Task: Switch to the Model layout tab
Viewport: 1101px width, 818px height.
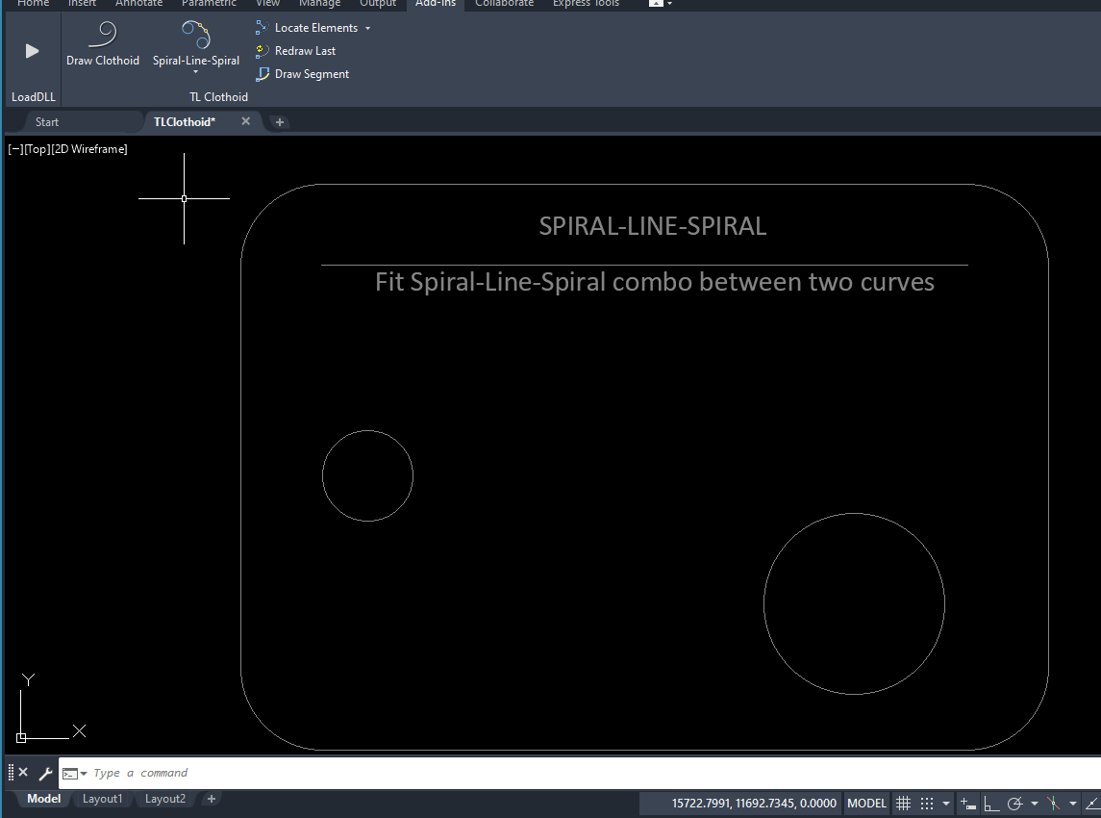Action: [x=43, y=799]
